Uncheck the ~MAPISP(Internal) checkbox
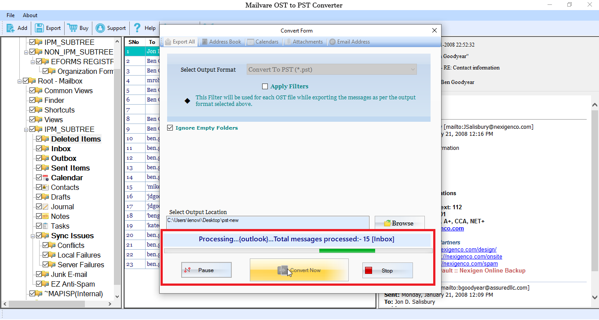This screenshot has height=320, width=599. pyautogui.click(x=32, y=294)
